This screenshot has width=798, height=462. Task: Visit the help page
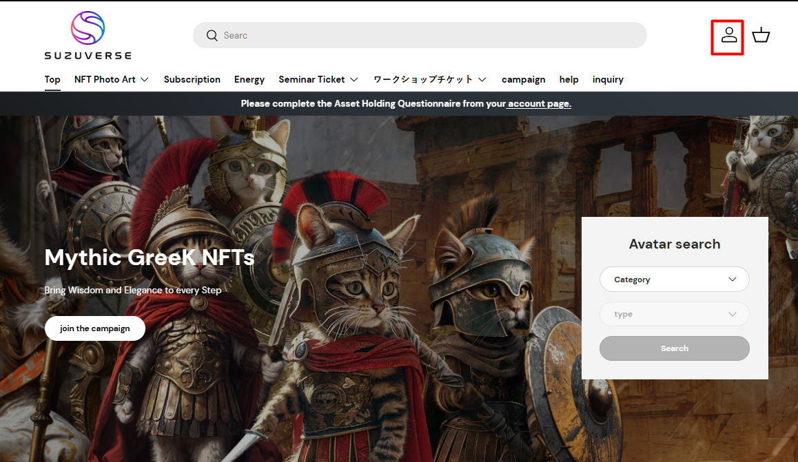(x=569, y=79)
